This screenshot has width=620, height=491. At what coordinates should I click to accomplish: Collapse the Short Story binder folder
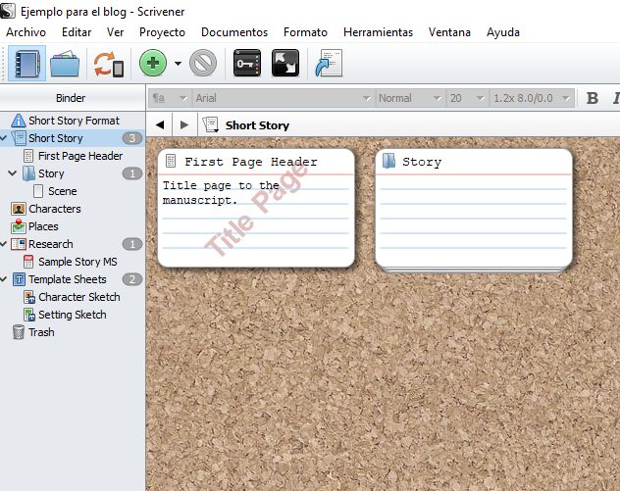click(x=4, y=138)
